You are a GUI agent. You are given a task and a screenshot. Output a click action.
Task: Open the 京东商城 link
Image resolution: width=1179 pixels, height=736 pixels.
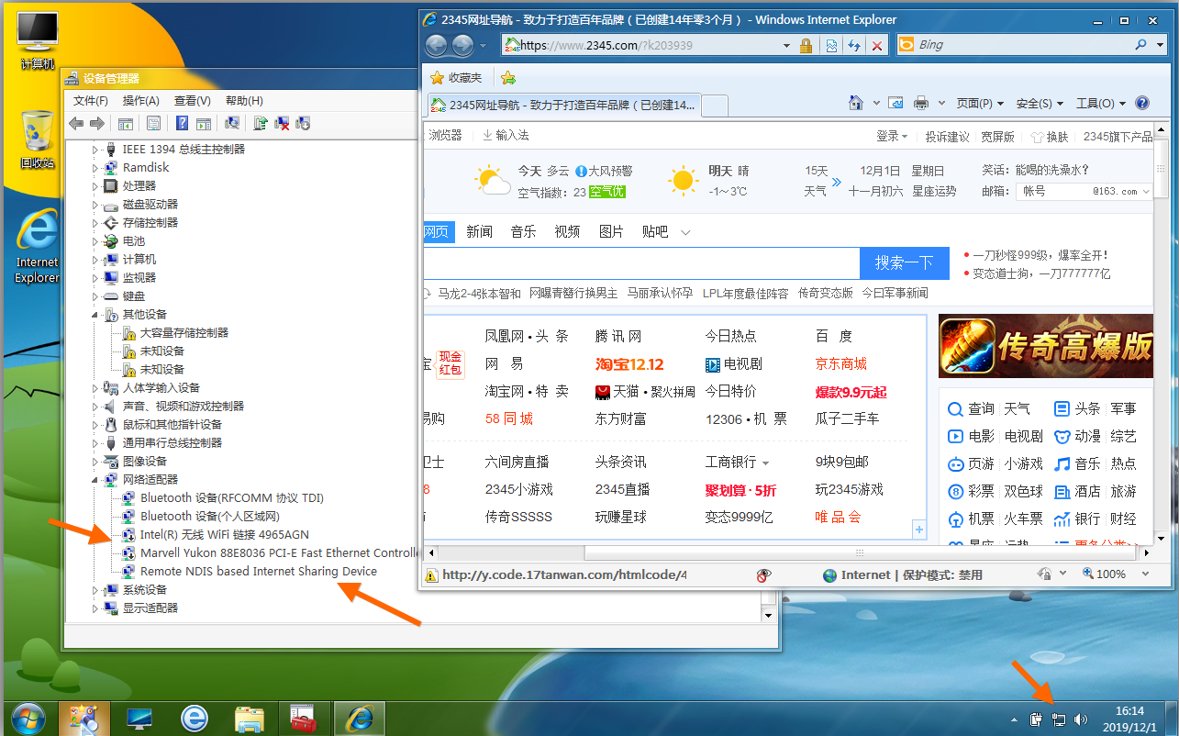[841, 364]
